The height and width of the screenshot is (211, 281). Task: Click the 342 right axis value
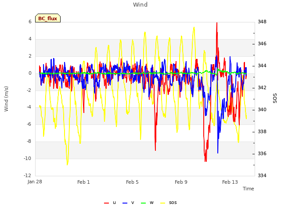pos(262,87)
